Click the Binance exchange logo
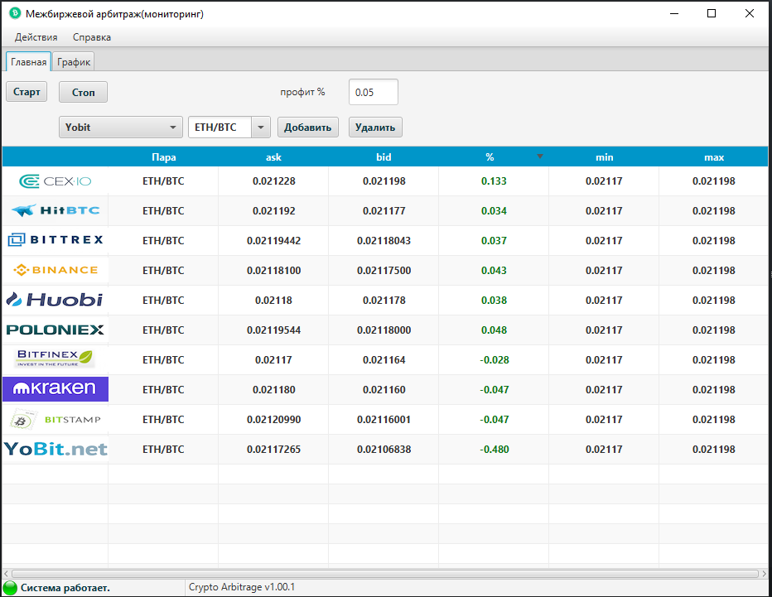Viewport: 772px width, 597px height. pyautogui.click(x=55, y=270)
